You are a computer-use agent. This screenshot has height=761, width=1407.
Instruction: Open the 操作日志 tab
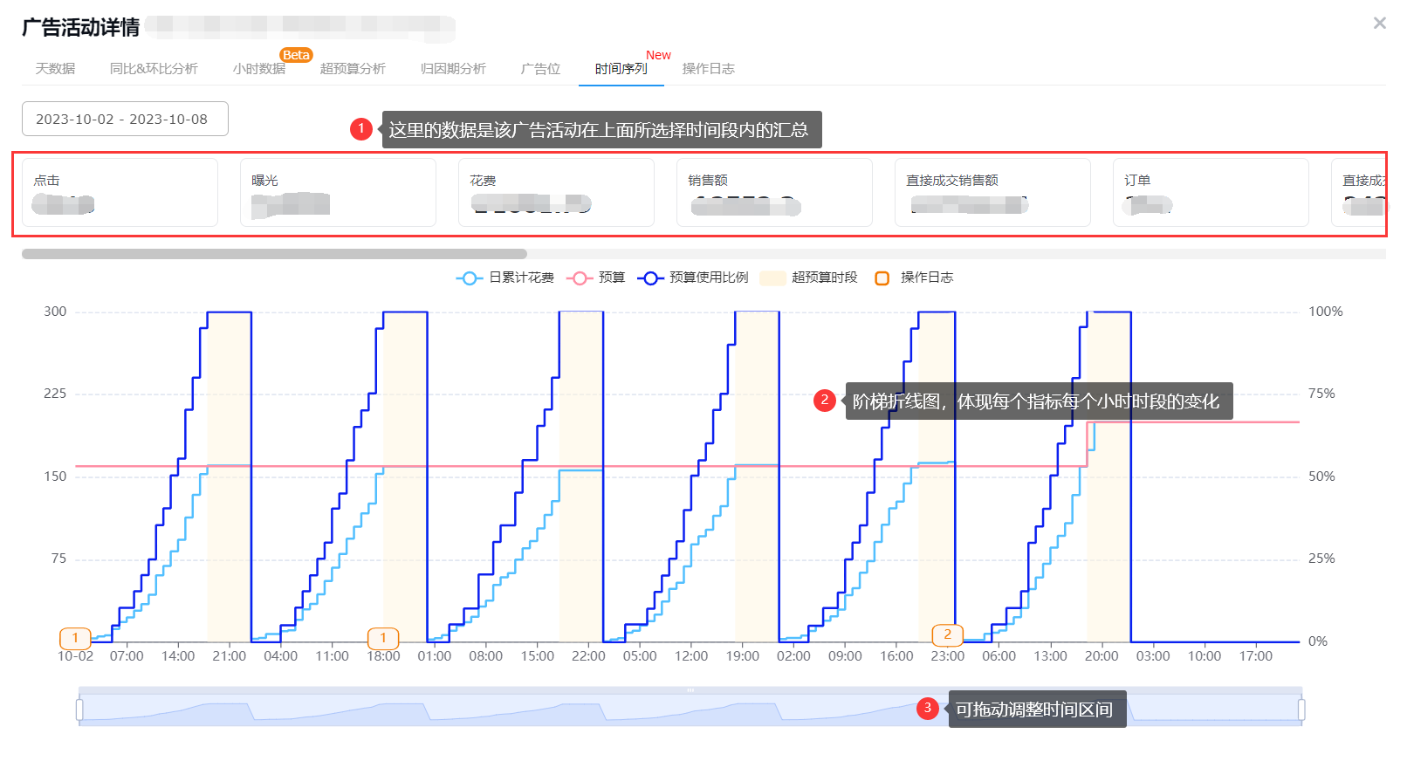[708, 69]
